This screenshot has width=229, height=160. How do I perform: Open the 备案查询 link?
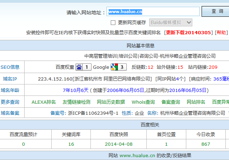coord(171,102)
